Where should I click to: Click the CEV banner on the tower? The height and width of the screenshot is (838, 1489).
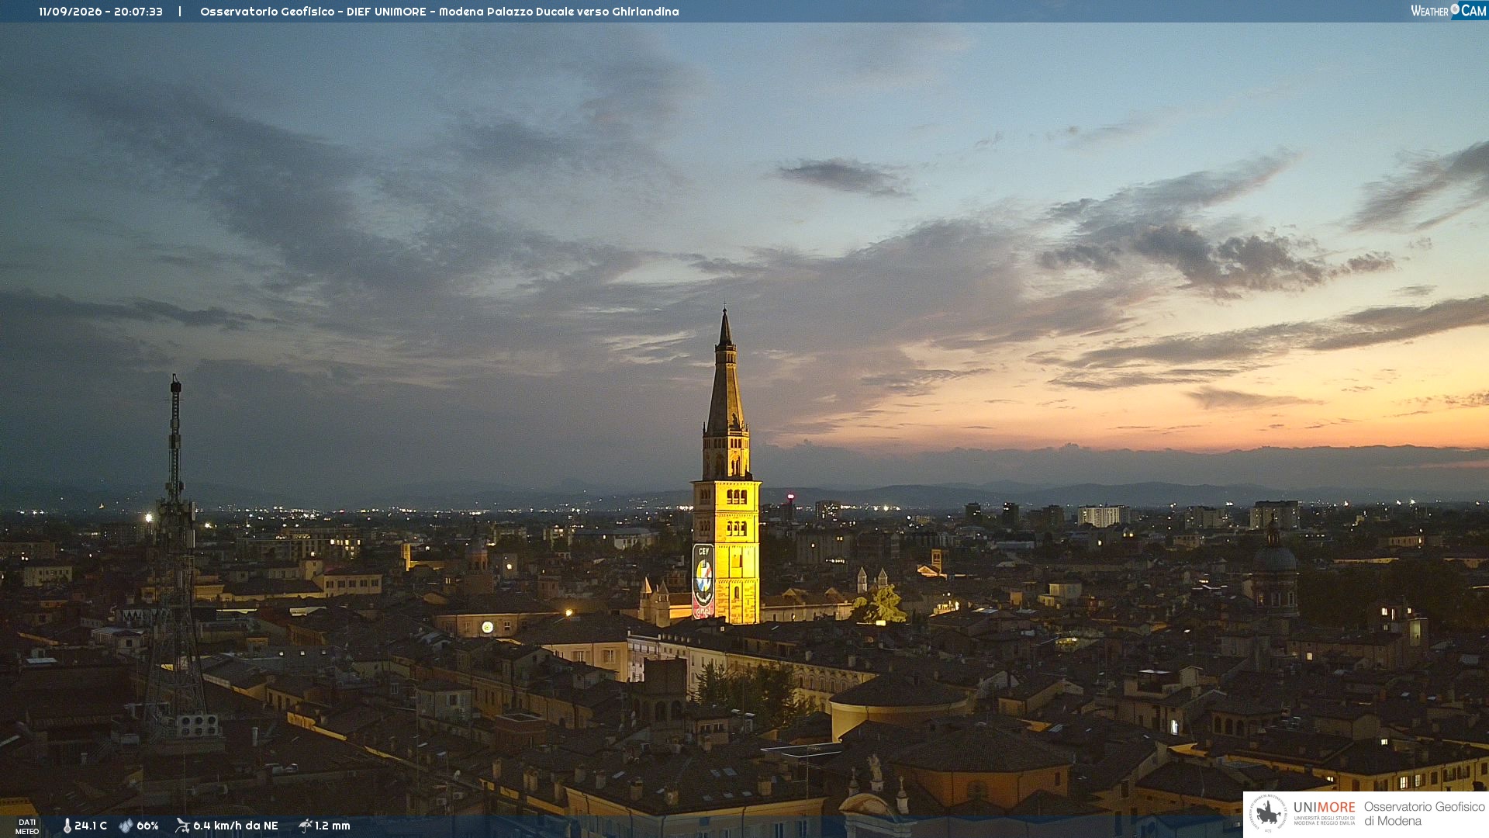703,580
